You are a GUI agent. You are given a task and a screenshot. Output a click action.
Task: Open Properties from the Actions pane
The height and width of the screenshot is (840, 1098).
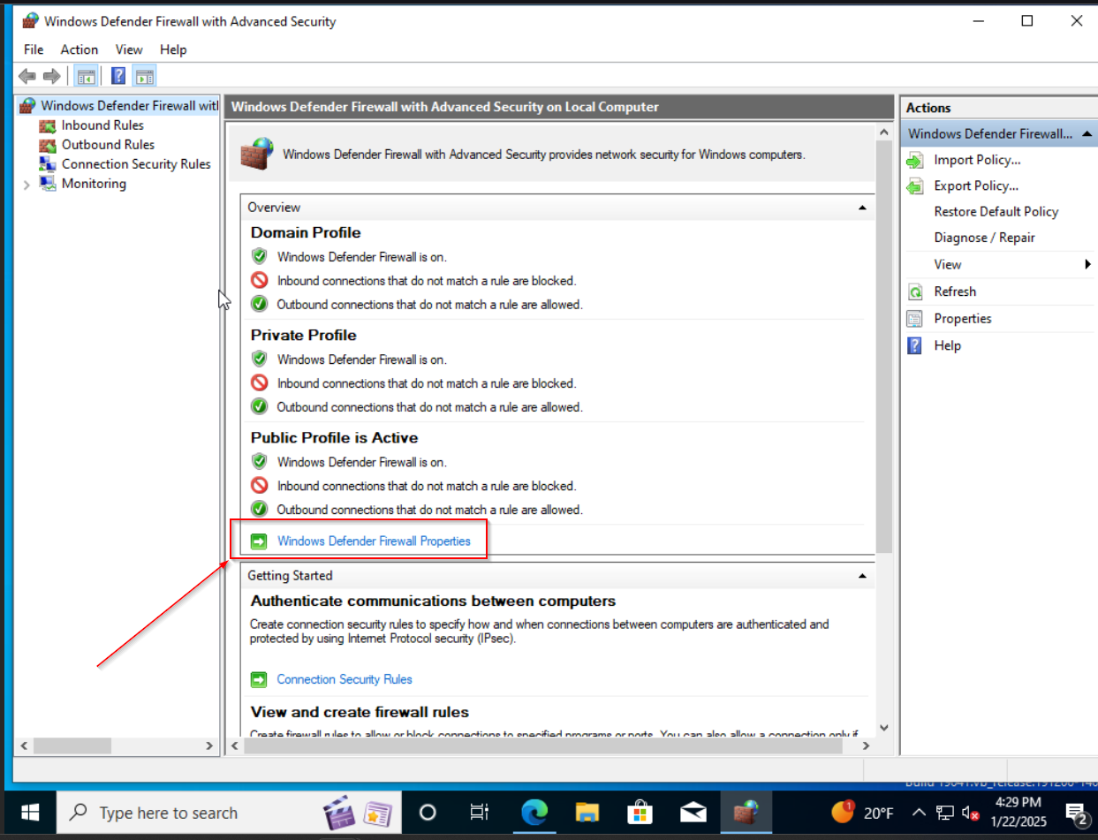963,319
